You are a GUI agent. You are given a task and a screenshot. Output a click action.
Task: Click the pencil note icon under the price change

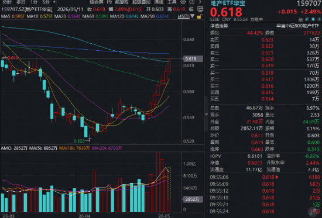(307, 19)
